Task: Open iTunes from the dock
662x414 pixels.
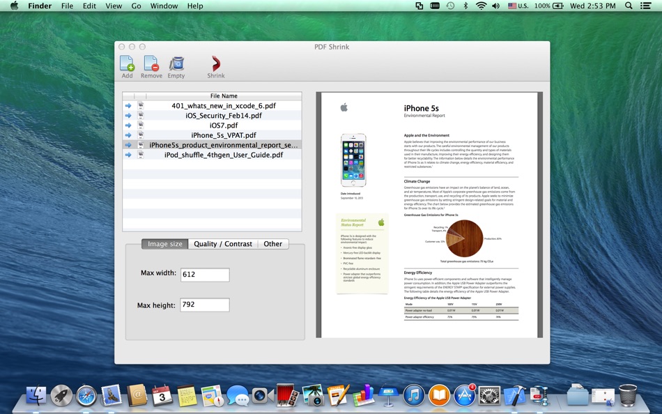Action: (x=414, y=396)
